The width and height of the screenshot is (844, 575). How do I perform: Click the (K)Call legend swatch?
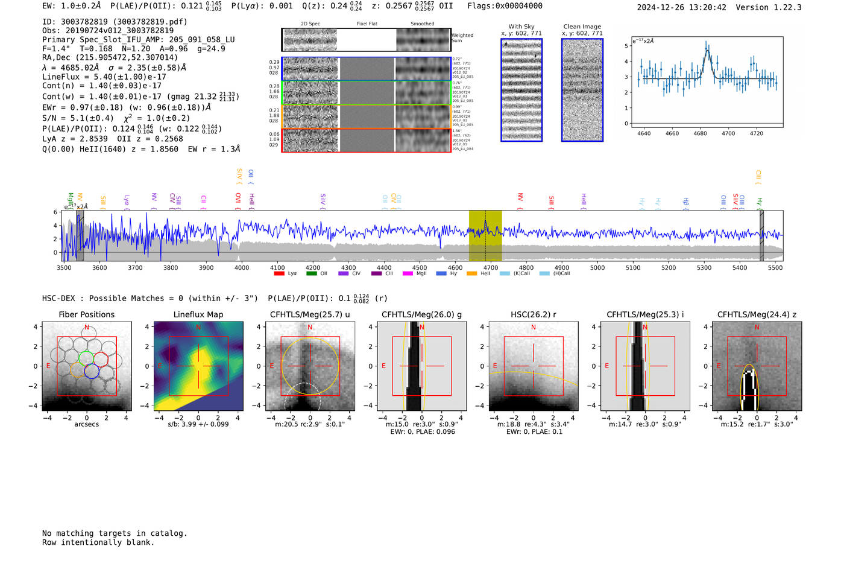point(505,273)
